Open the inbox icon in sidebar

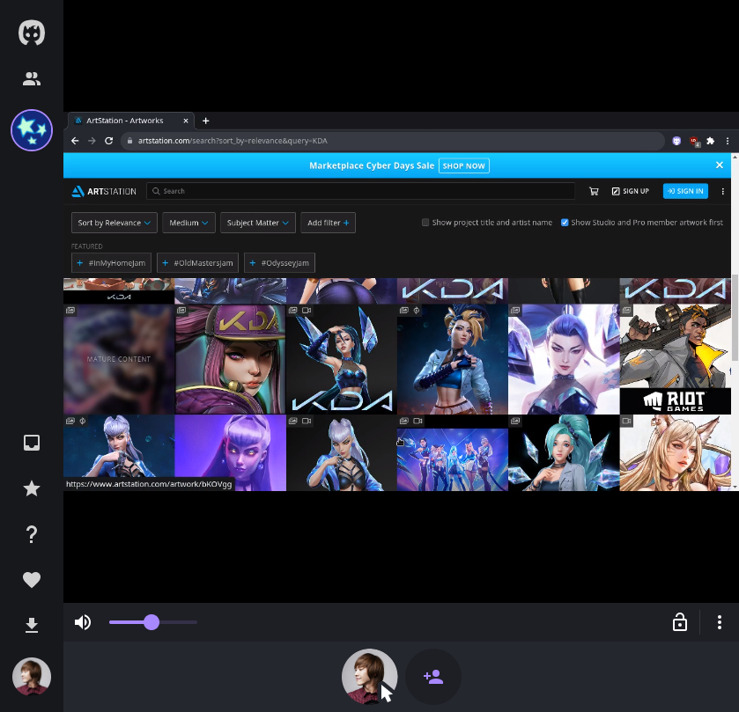click(x=32, y=443)
